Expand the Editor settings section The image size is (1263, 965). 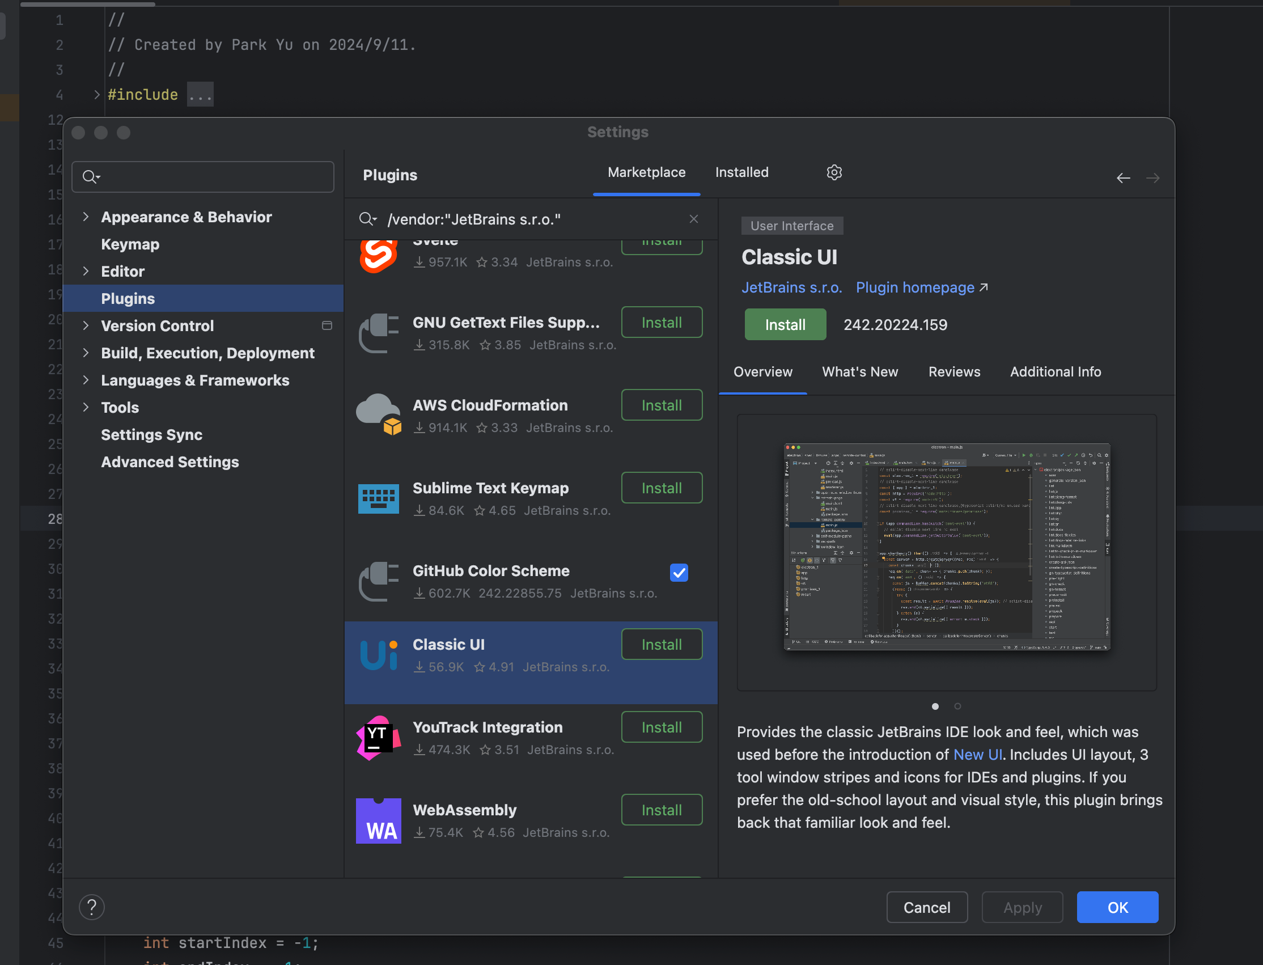[87, 270]
